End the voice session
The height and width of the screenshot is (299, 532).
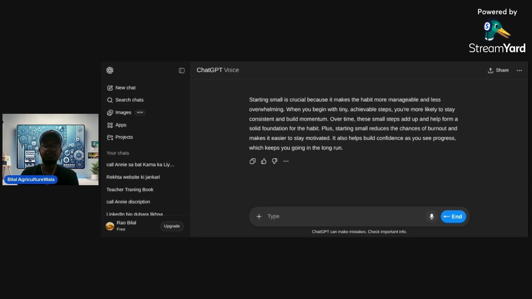pyautogui.click(x=453, y=216)
